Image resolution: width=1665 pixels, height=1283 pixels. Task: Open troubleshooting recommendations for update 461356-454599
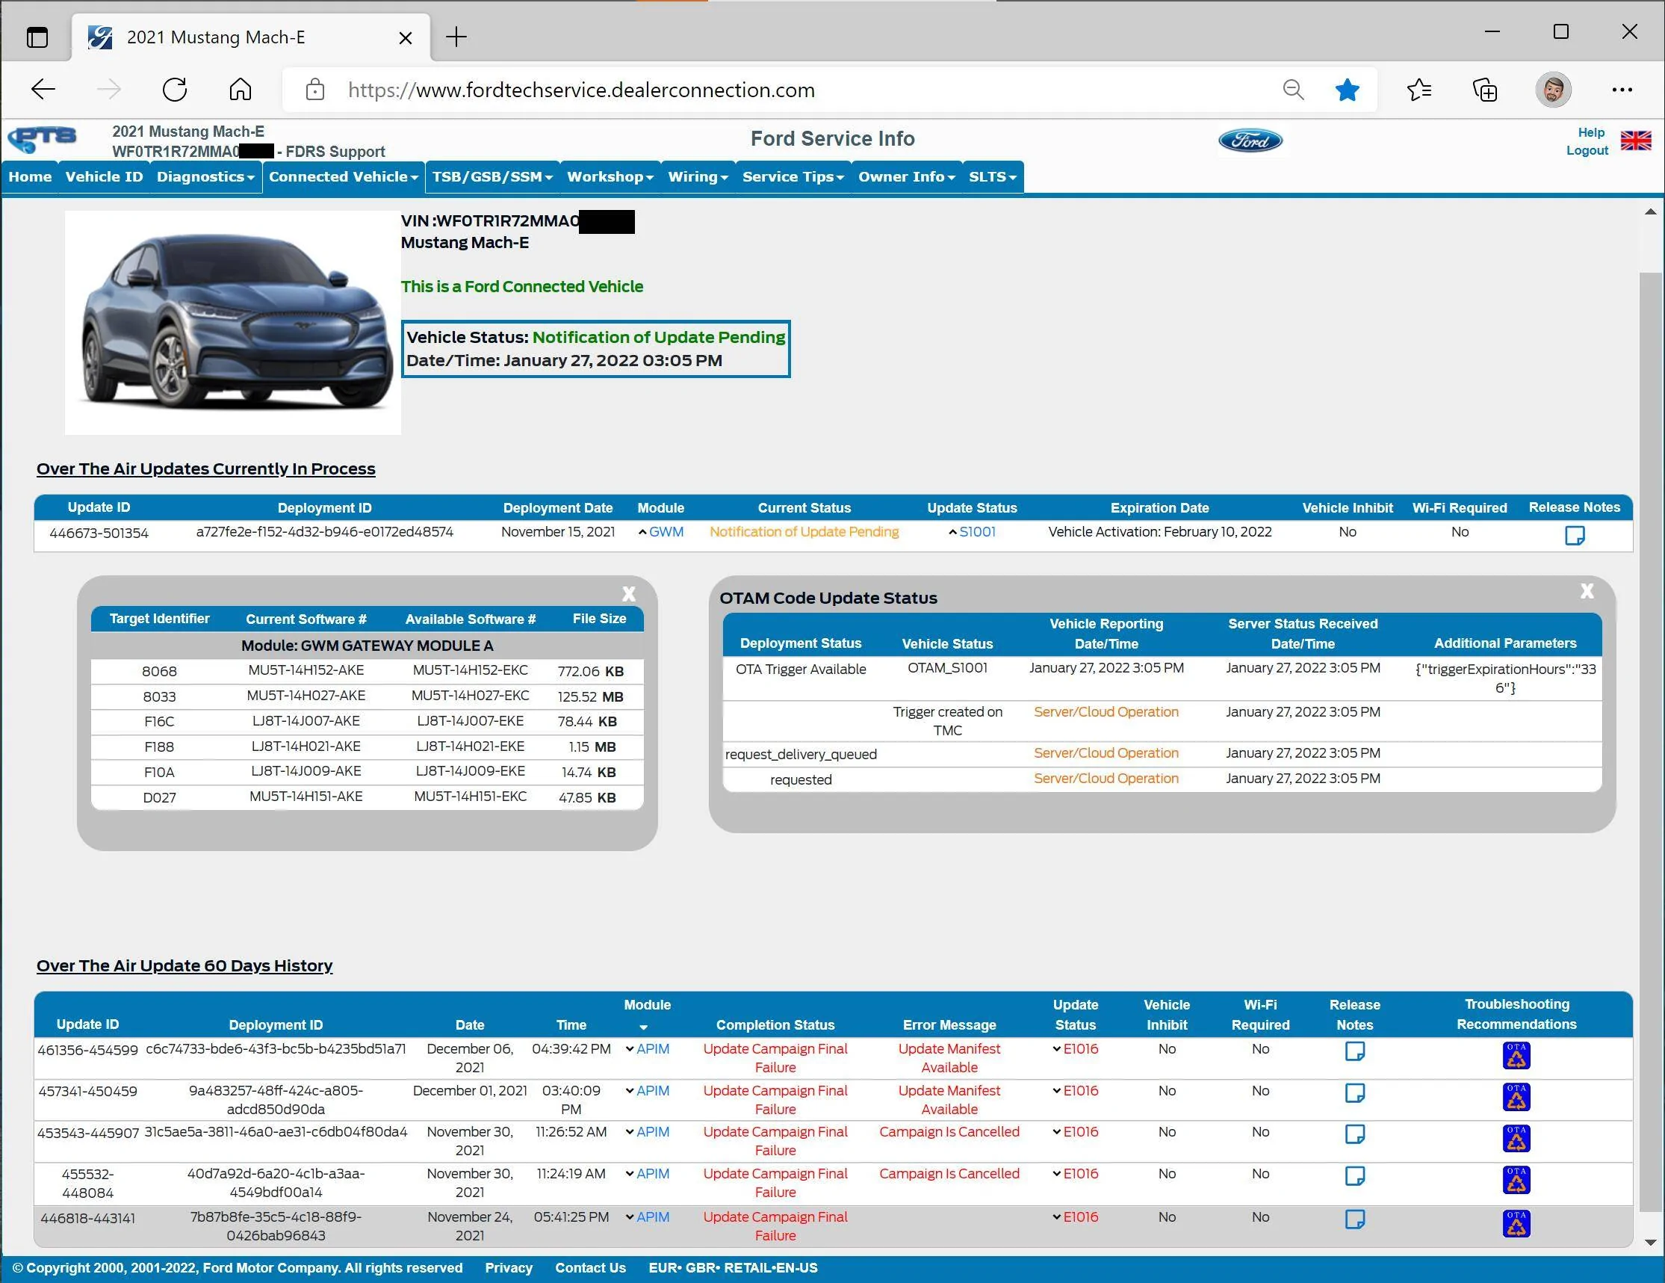1516,1056
